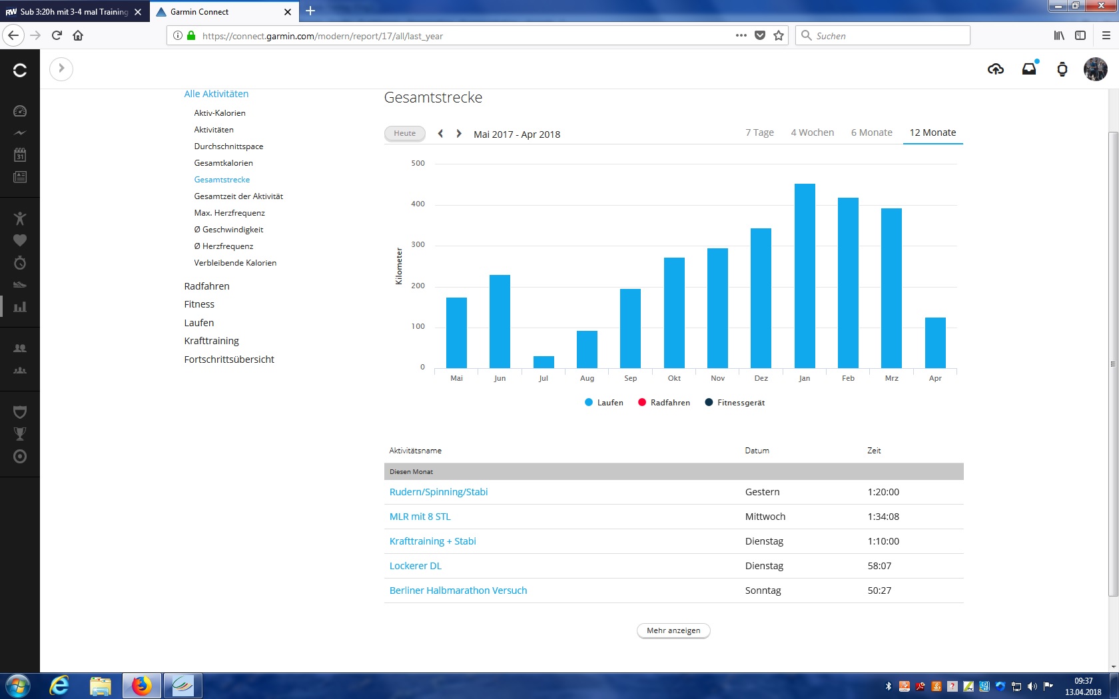The image size is (1119, 699).
Task: Click the heart health stats icon
Action: (x=20, y=240)
